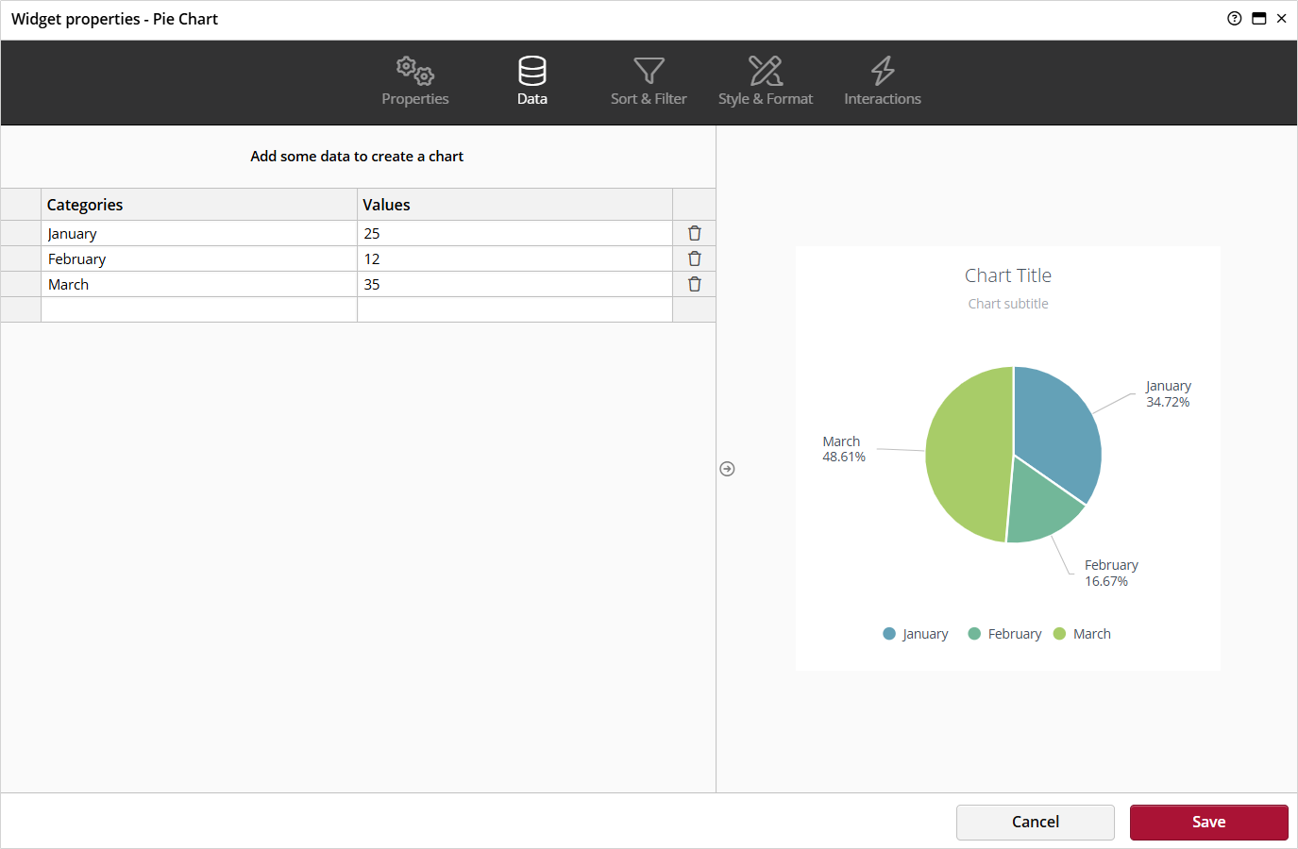Click the Categories column header
The image size is (1298, 849).
pos(199,205)
